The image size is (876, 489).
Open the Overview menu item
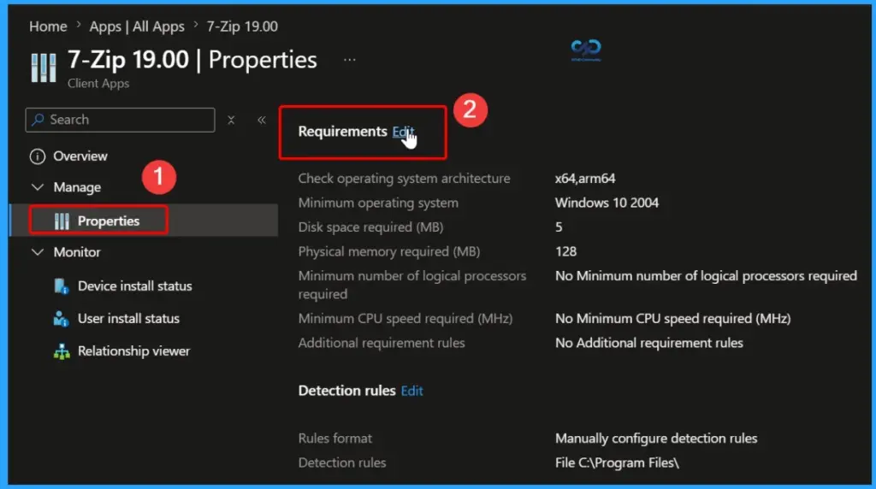[80, 156]
